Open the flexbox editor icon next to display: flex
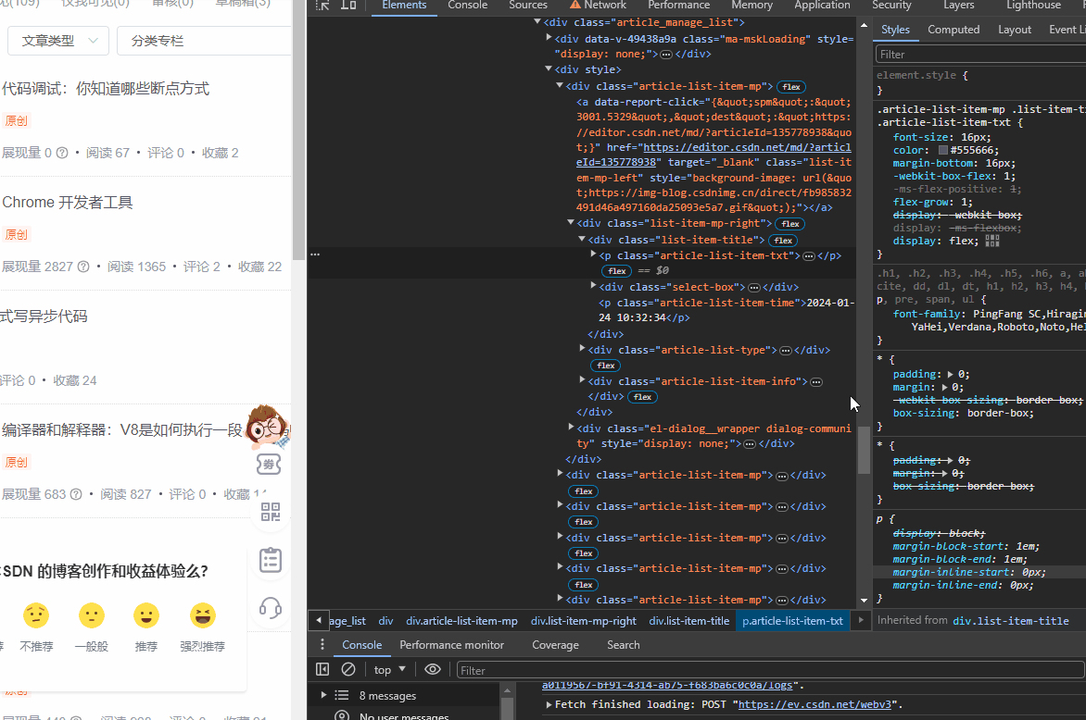 click(992, 241)
